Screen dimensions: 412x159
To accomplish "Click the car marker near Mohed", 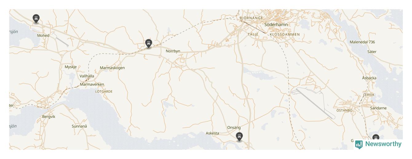I will pos(36,19).
